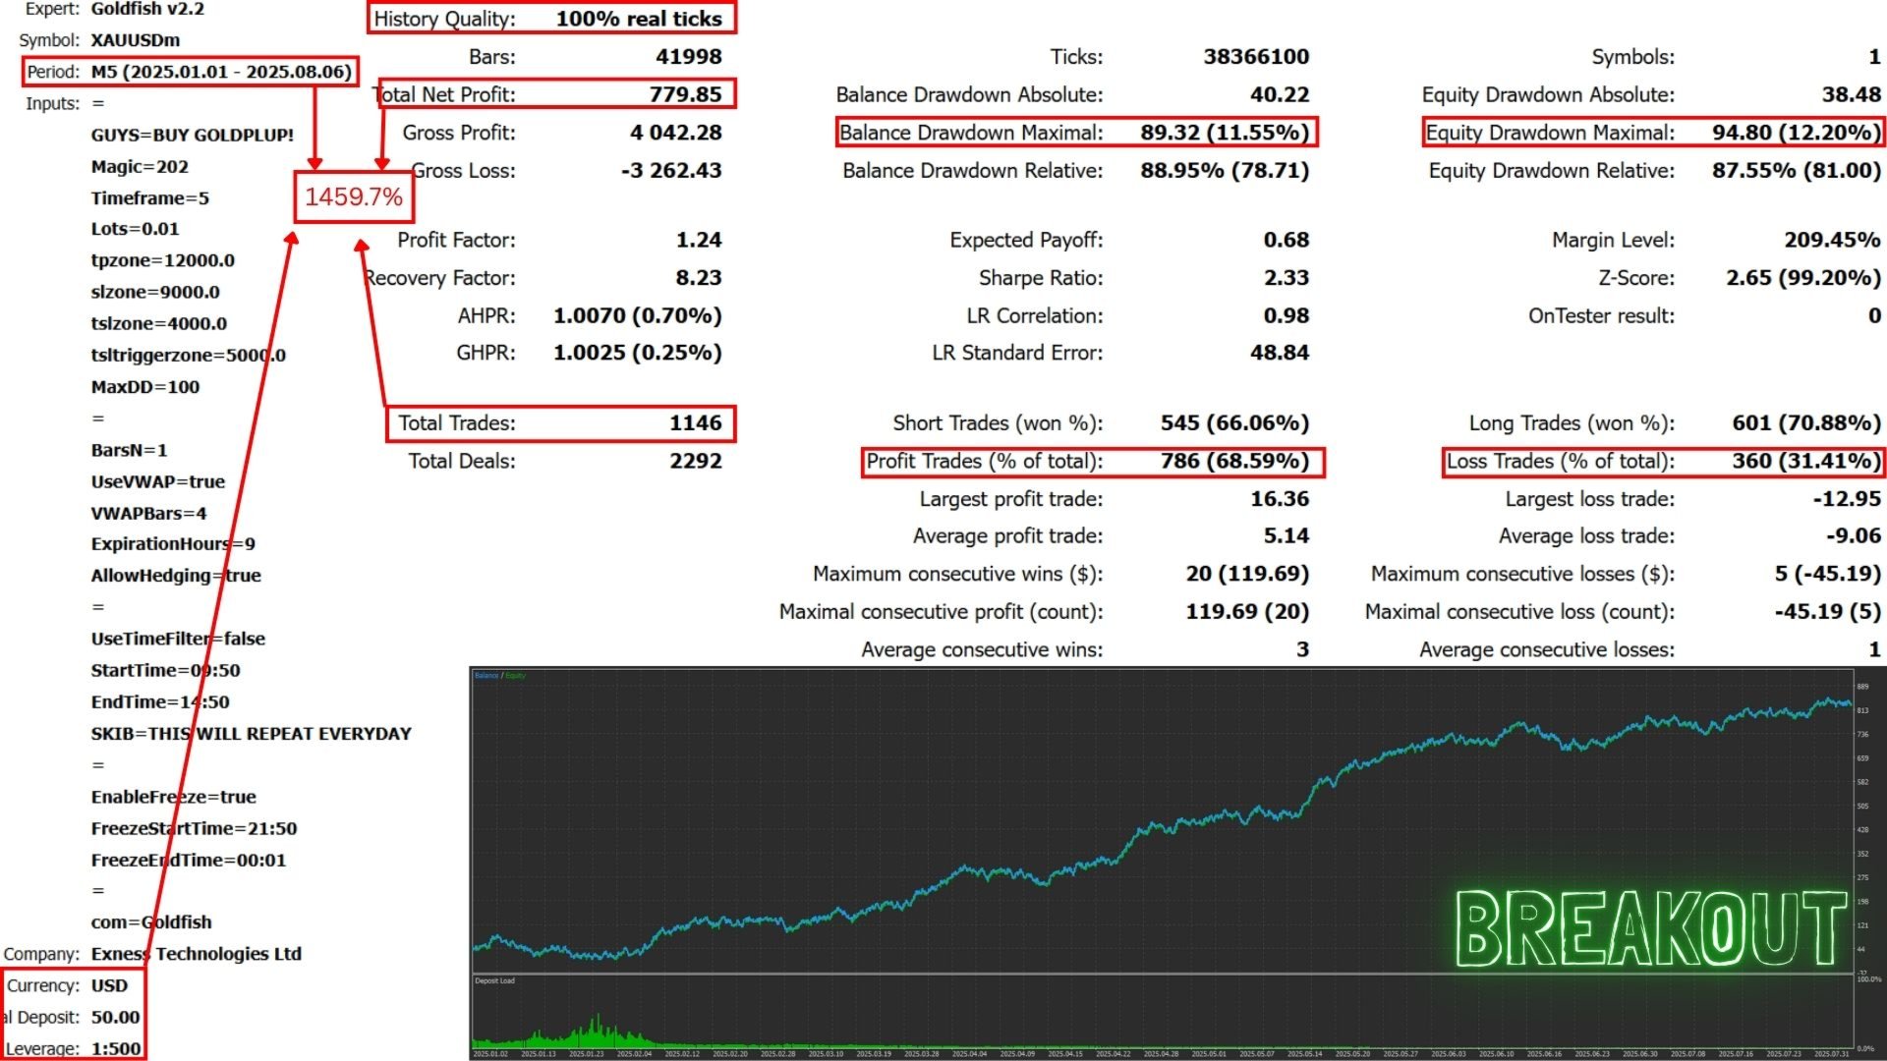Click the "tsltriggerzone=5000.0" parameter
Screen dimensions: 1887x1061
coord(189,356)
